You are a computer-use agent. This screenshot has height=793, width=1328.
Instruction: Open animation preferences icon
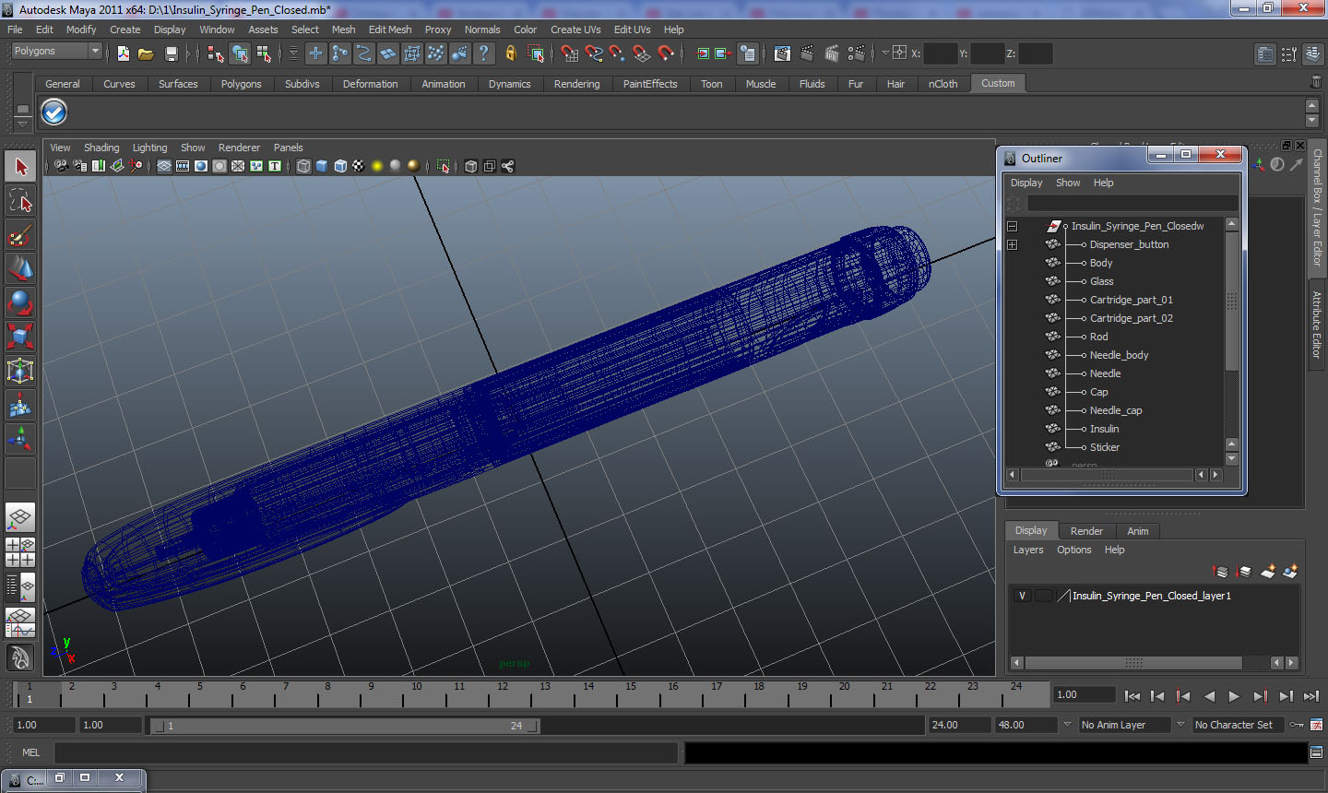1316,725
